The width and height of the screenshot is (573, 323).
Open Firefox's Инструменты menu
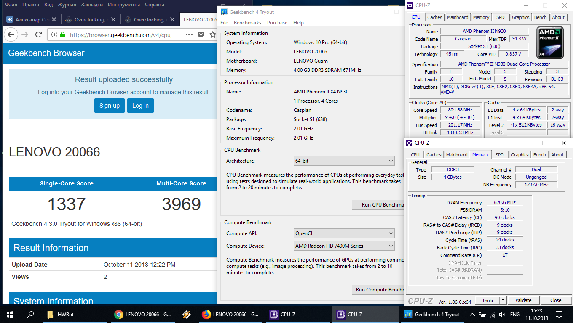(x=124, y=5)
